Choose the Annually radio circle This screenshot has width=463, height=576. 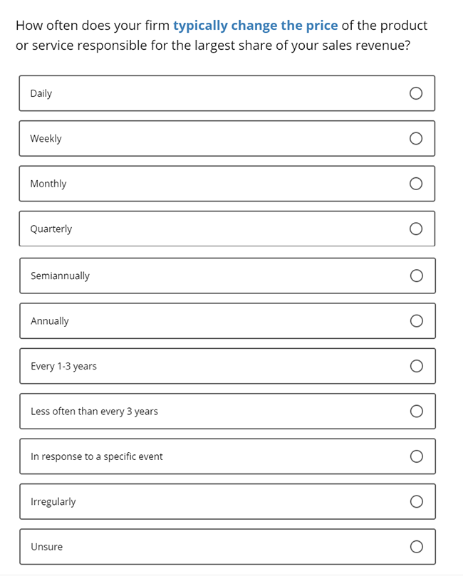coord(416,321)
